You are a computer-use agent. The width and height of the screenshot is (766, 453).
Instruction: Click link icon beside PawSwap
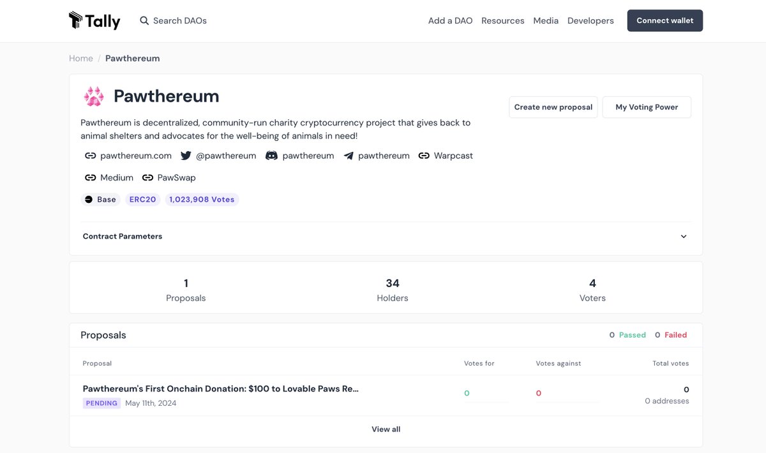147,177
